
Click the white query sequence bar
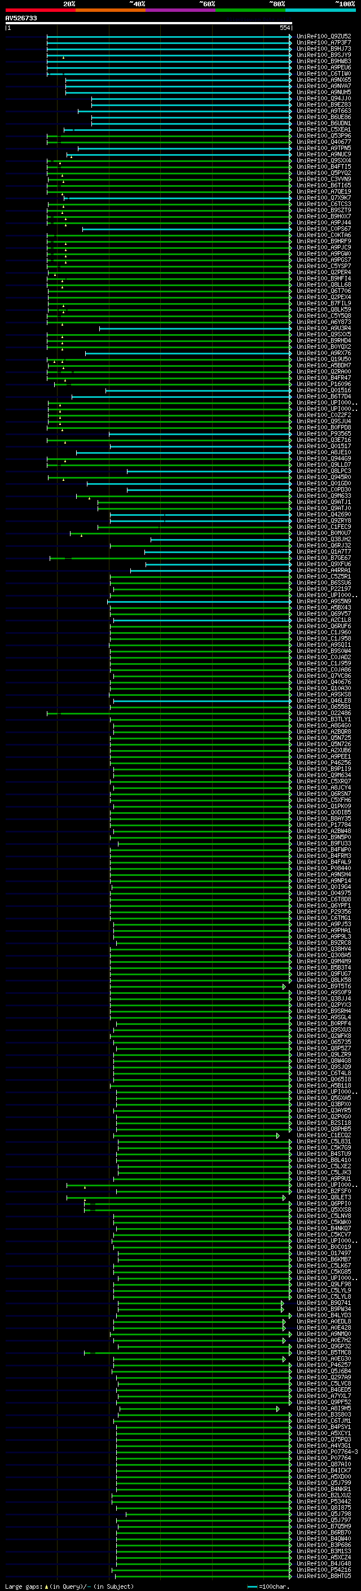149,23
